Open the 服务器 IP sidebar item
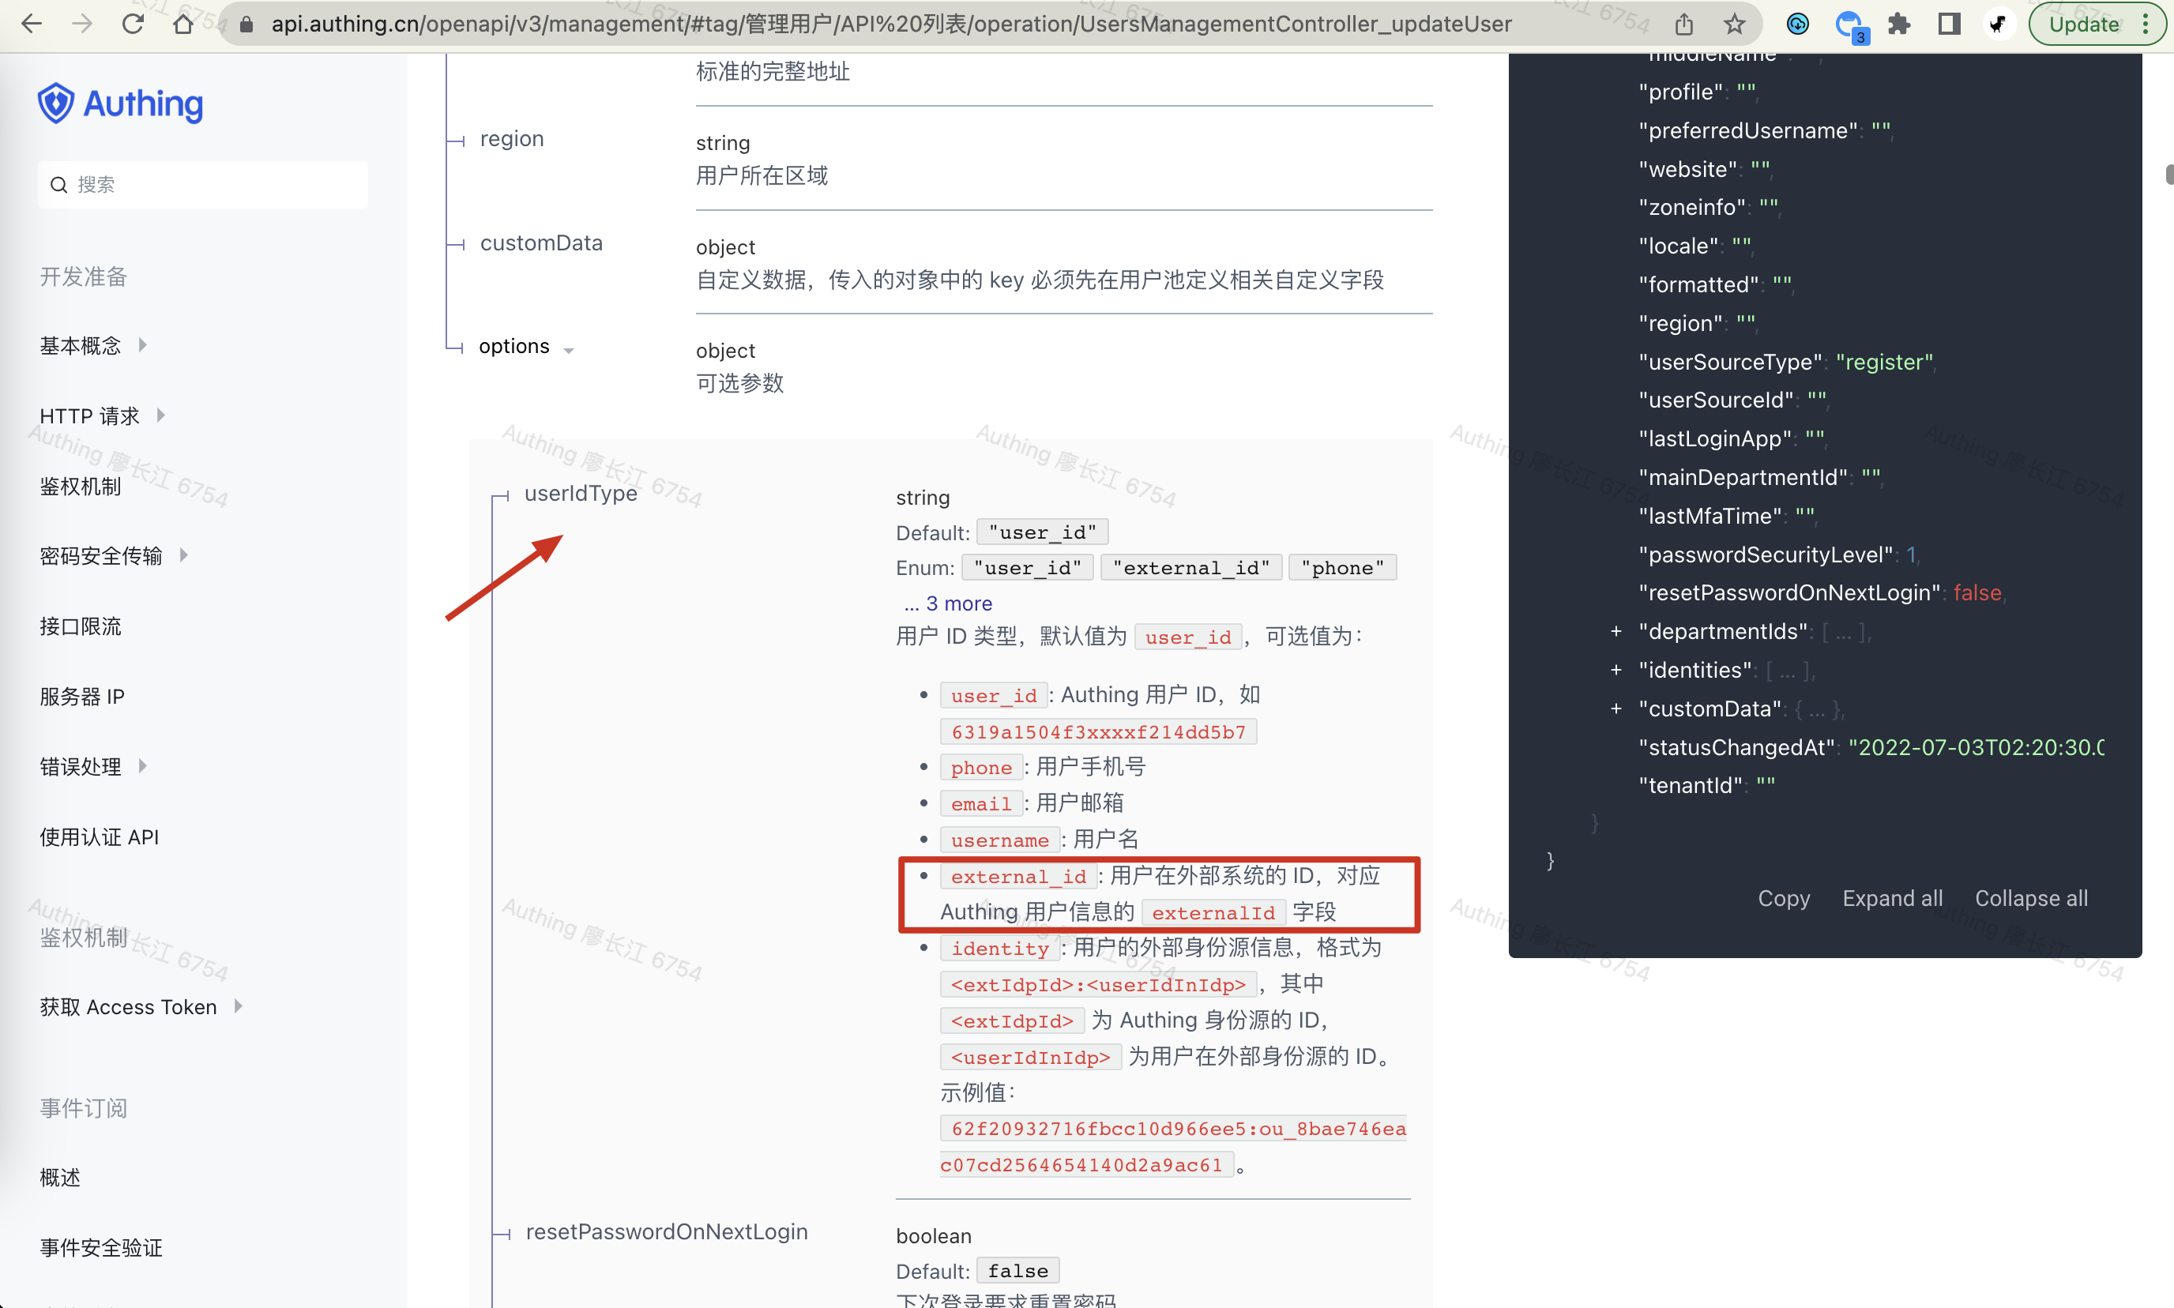Screen dimensions: 2174x1308 click(x=82, y=697)
